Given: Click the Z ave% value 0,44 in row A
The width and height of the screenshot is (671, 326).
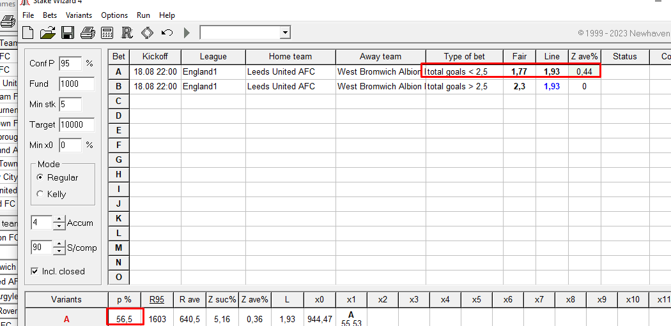Looking at the screenshot, I should (x=584, y=72).
